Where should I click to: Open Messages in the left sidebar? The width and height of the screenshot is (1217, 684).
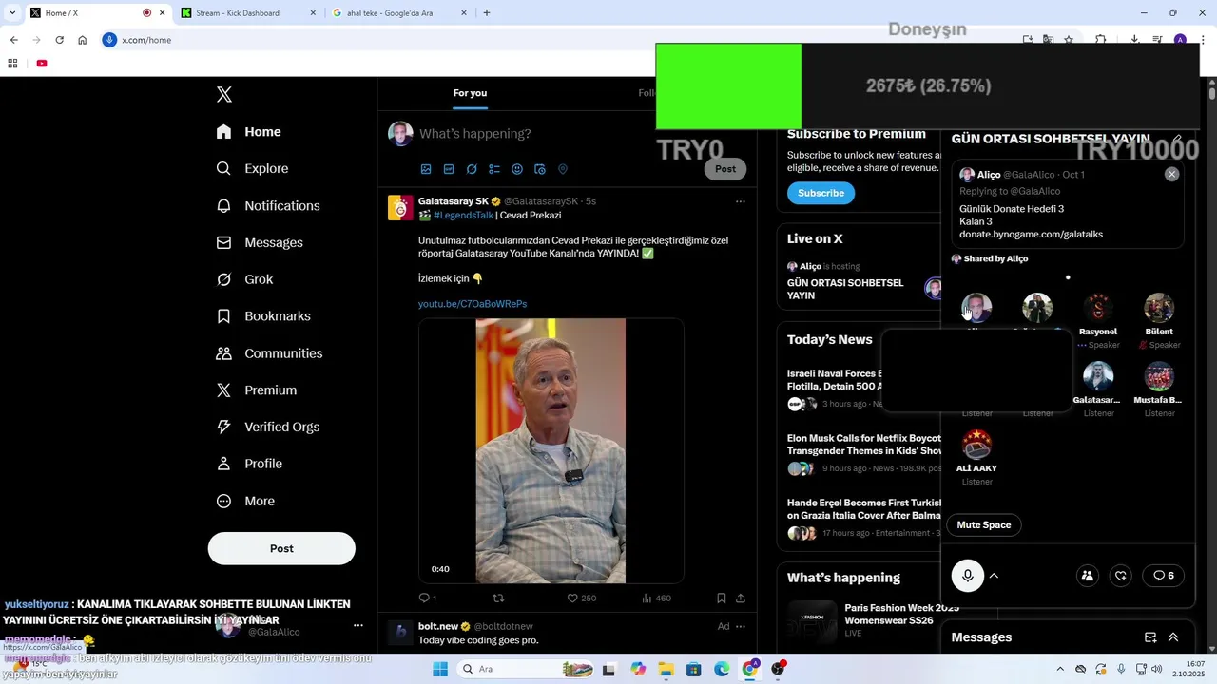[260, 242]
